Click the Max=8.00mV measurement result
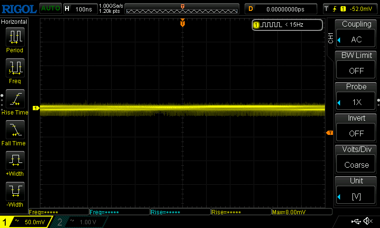Image resolution: width=380 pixels, height=228 pixels. 302,212
